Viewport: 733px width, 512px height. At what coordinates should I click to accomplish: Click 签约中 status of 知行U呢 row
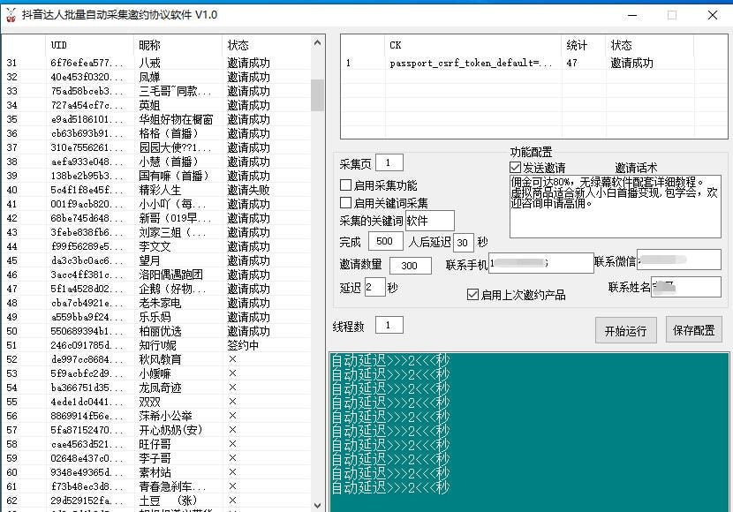click(243, 345)
